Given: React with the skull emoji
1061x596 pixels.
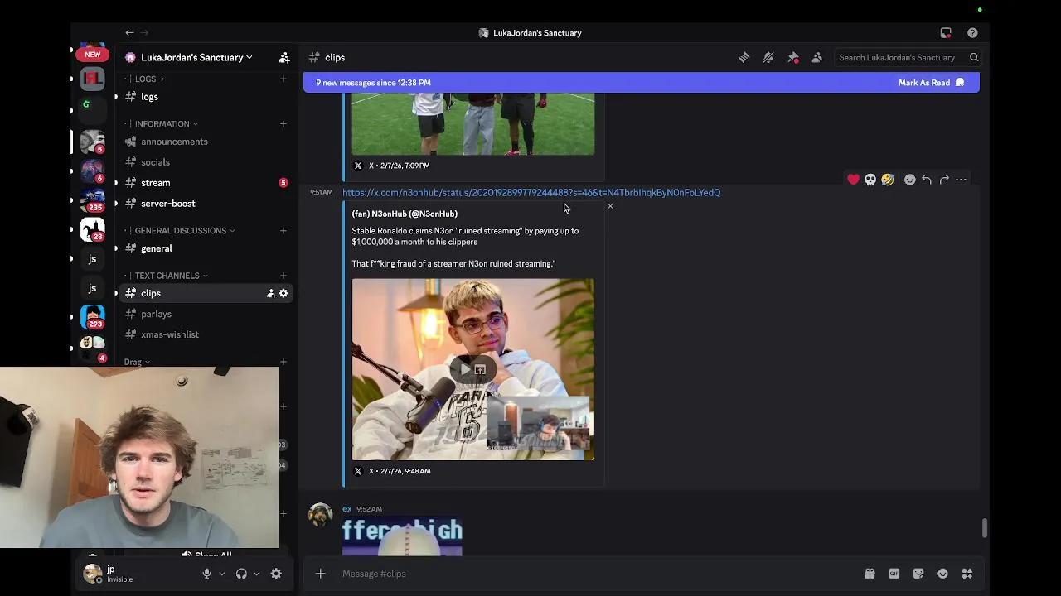Looking at the screenshot, I should [870, 180].
